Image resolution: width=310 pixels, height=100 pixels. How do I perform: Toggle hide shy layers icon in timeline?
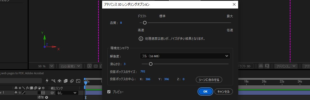pos(59,81)
